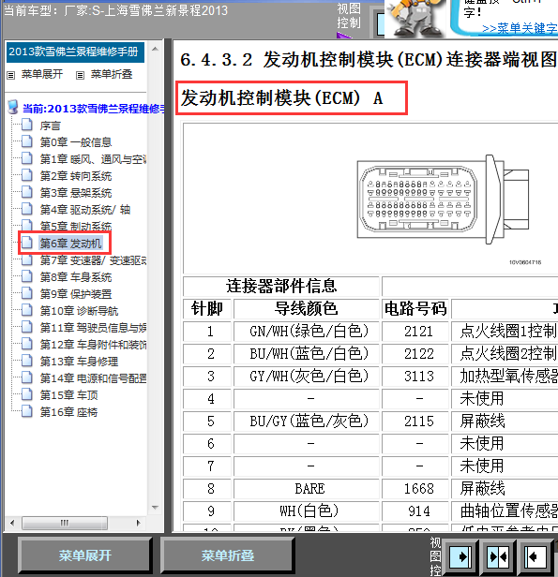Click the >>菜单关键字 link
The image size is (558, 577).
click(520, 29)
